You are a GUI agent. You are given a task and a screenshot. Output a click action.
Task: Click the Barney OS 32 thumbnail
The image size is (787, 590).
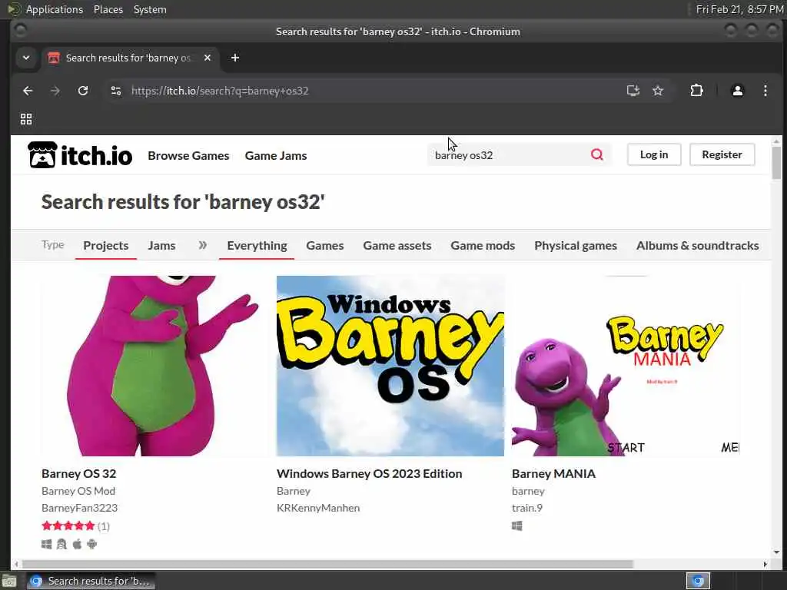pyautogui.click(x=155, y=366)
